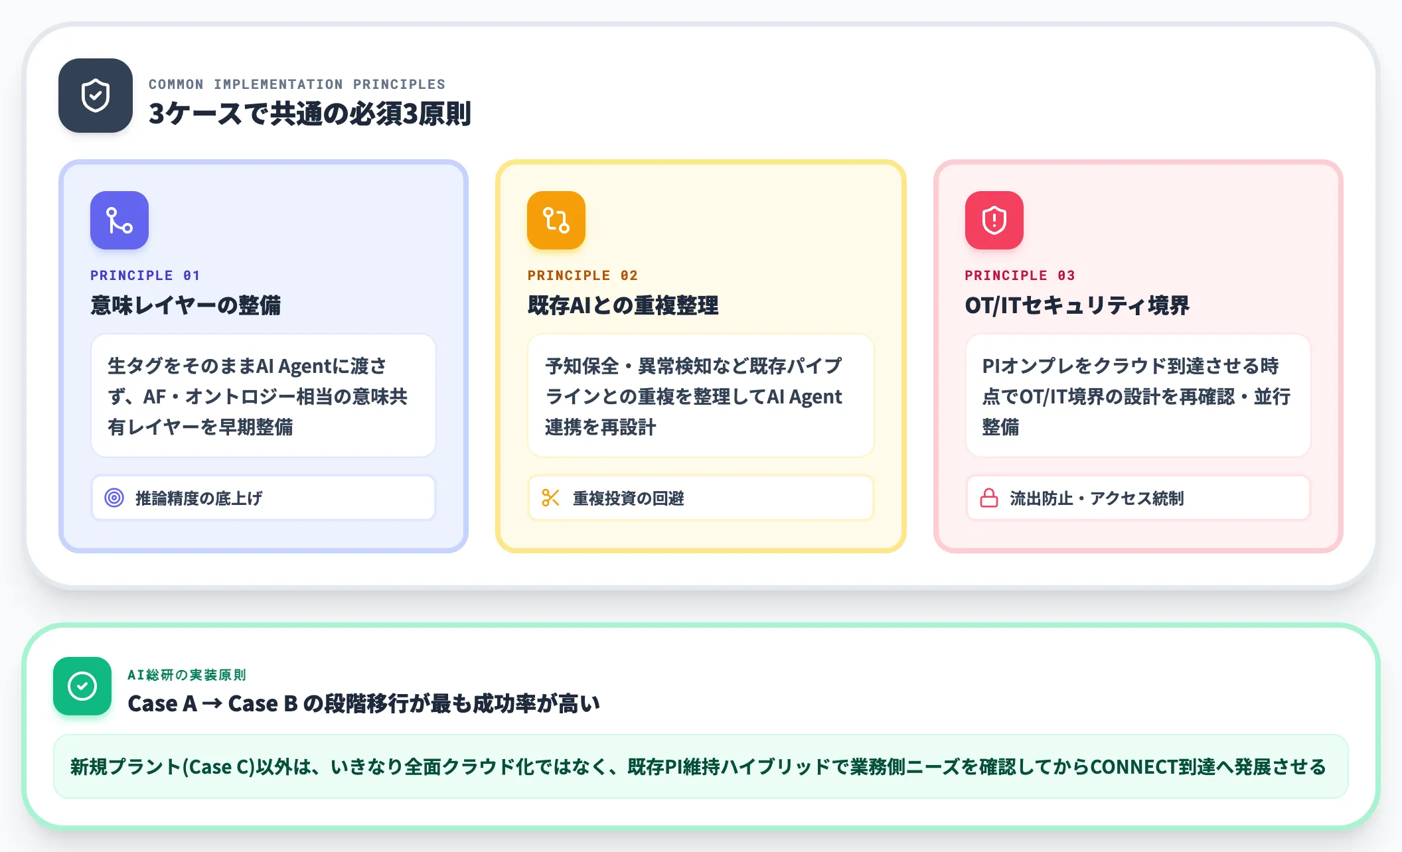Click the red shield-alert icon of Principle 03
The width and height of the screenshot is (1402, 852).
(994, 220)
